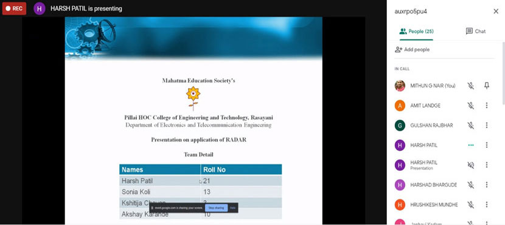Click Hide in the screen sharing bar
Viewport: 505px width, 225px height.
click(x=232, y=208)
